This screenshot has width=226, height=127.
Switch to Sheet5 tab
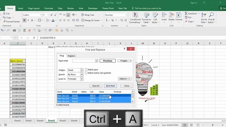(x=63, y=121)
